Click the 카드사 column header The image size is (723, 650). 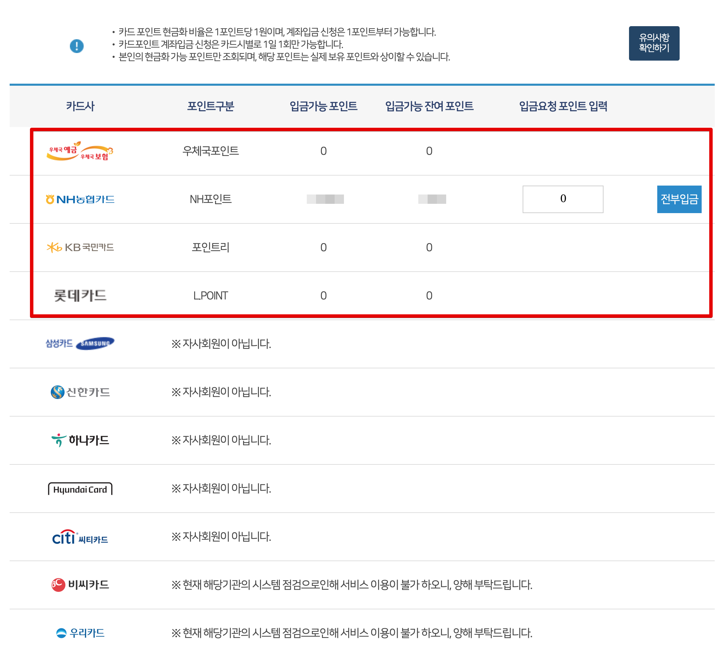[x=80, y=106]
